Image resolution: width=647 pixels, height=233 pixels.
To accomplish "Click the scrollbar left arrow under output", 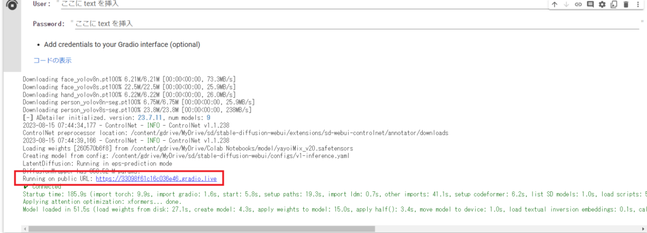I will (25, 229).
